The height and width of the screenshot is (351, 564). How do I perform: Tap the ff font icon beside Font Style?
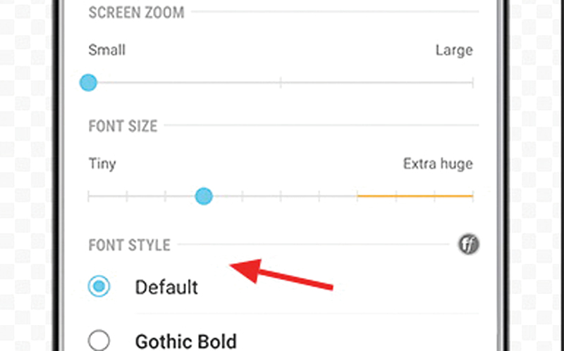(x=467, y=245)
